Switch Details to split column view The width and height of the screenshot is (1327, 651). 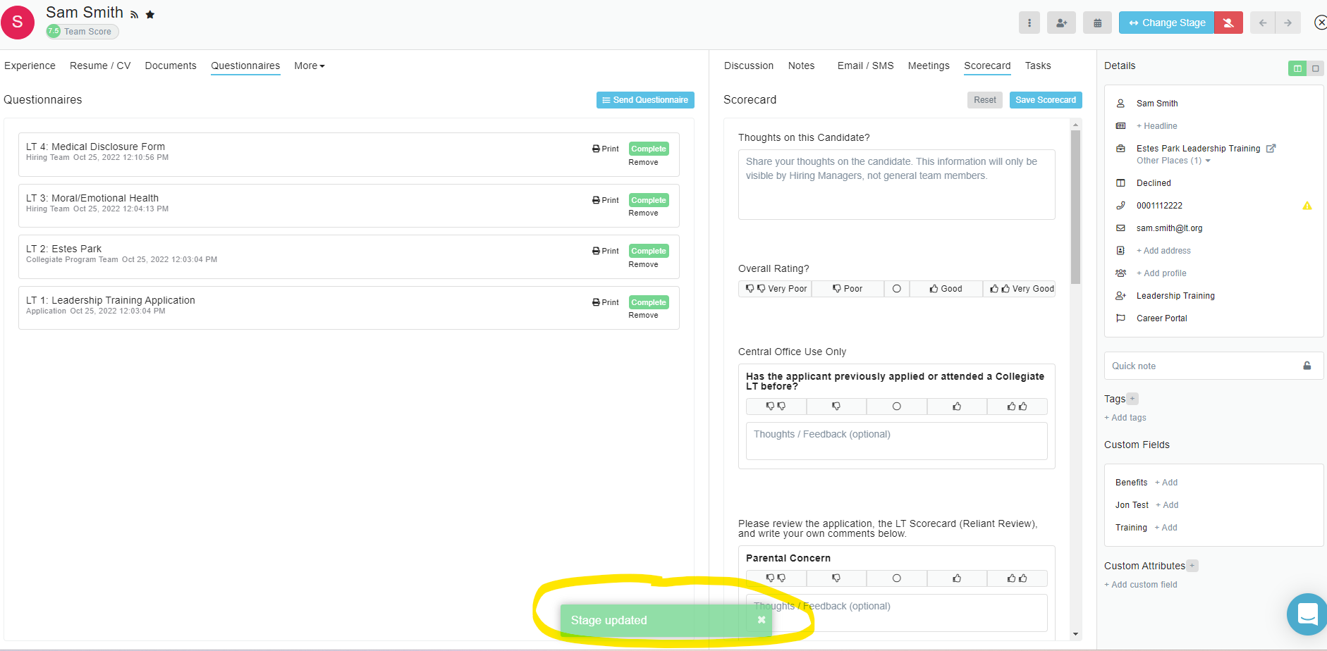[1297, 68]
